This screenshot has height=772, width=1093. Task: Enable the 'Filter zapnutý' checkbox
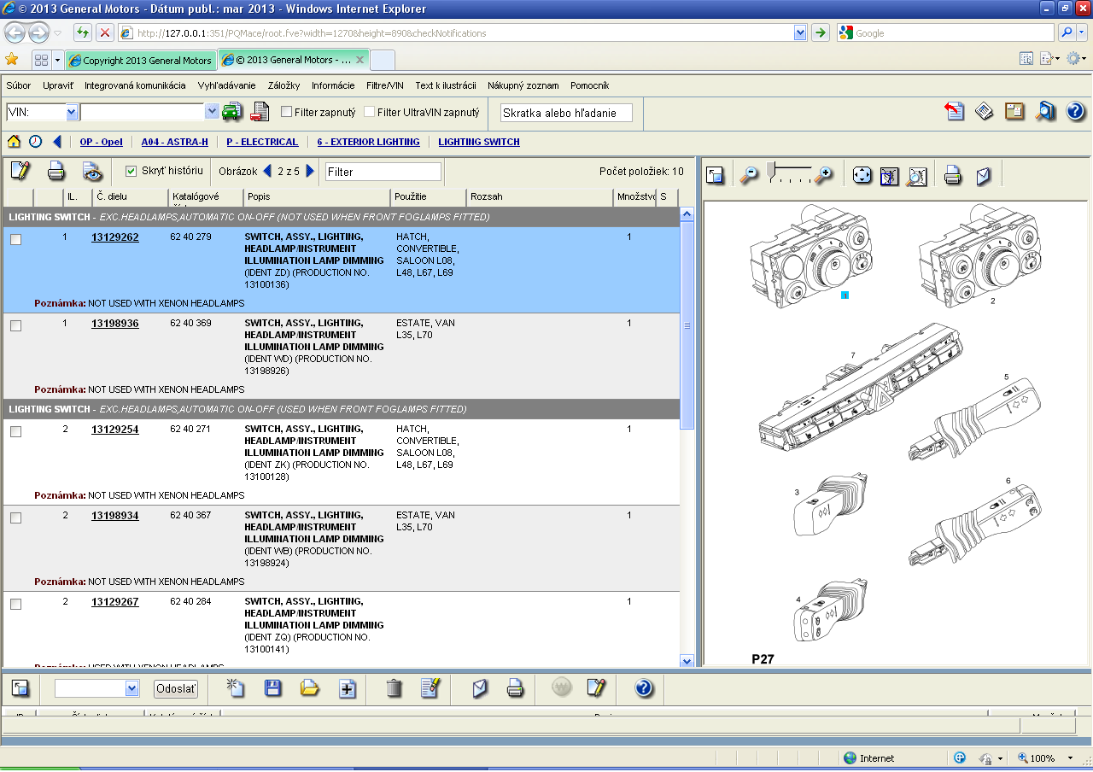287,112
